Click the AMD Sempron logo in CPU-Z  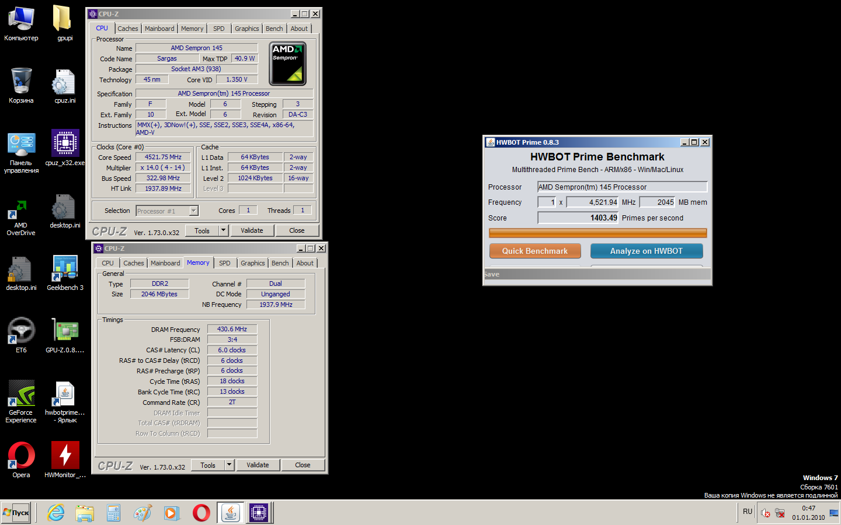[x=287, y=64]
